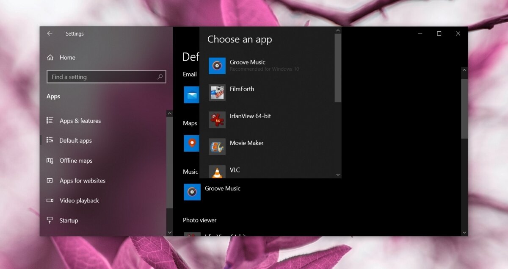Expand the app list with the down chevron
The image size is (508, 269).
click(x=338, y=175)
